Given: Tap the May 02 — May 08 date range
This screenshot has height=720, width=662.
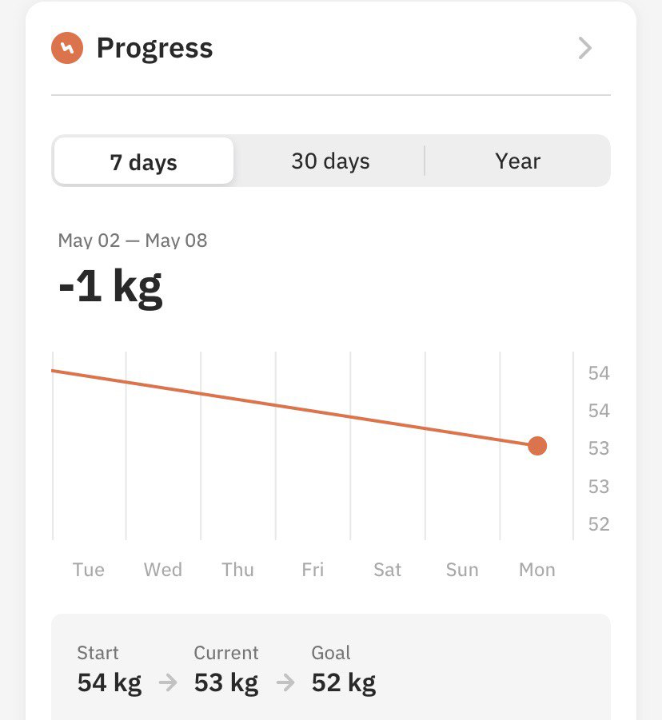Looking at the screenshot, I should pos(132,241).
